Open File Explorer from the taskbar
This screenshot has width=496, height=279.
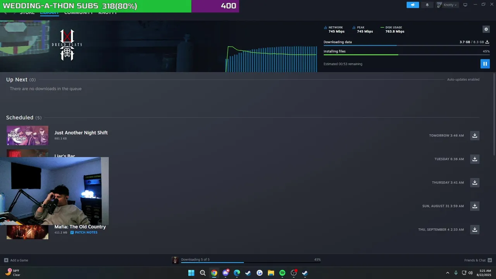[271, 273]
